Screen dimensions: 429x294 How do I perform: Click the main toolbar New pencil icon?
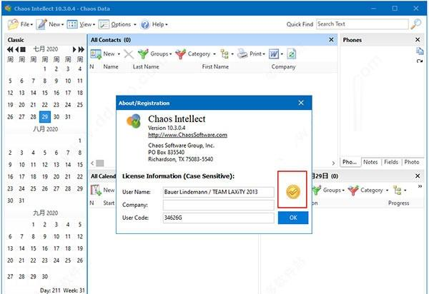tap(41, 24)
